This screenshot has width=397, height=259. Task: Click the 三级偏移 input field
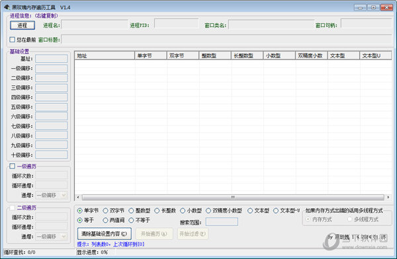coord(52,87)
